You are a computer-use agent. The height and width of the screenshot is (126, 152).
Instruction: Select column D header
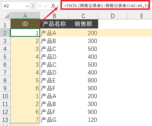113,15
